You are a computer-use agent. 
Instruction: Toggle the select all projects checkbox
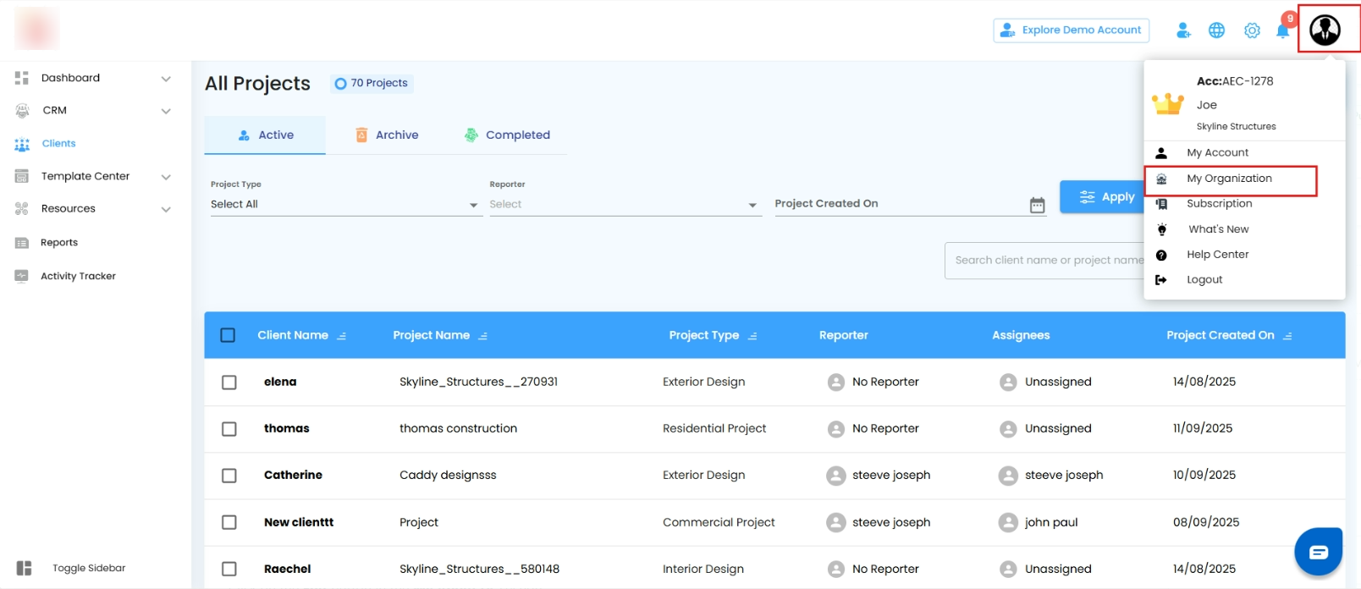(x=228, y=335)
